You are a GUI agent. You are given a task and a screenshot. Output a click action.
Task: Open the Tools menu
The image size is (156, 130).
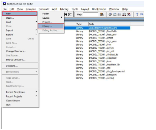tap(75, 9)
